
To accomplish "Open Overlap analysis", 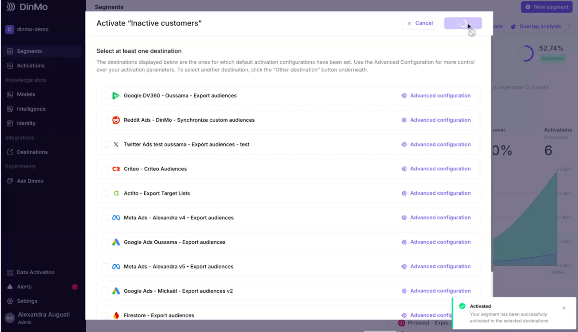I will [536, 27].
